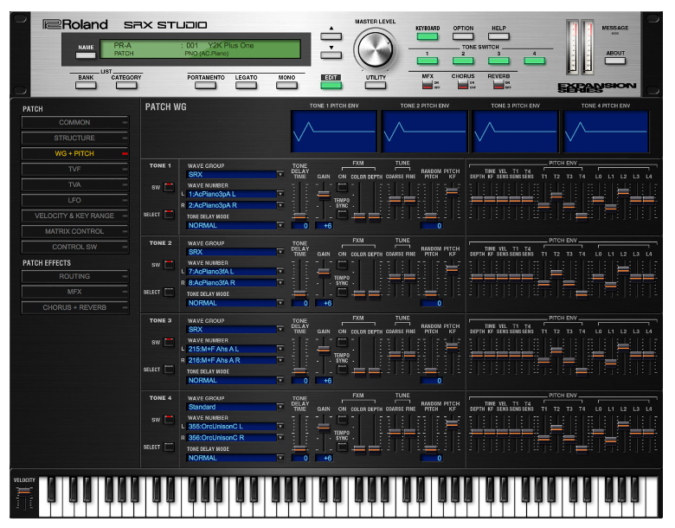Image resolution: width=675 pixels, height=528 pixels.
Task: Click the BANK list button
Action: [x=86, y=86]
